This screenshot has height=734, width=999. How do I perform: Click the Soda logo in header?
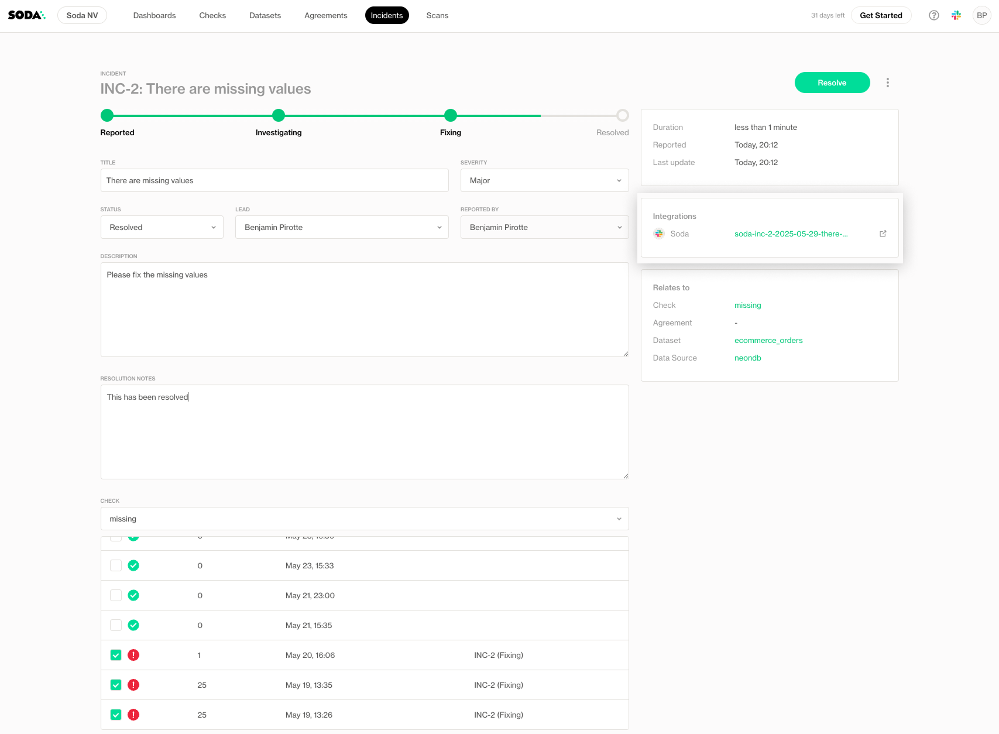26,15
